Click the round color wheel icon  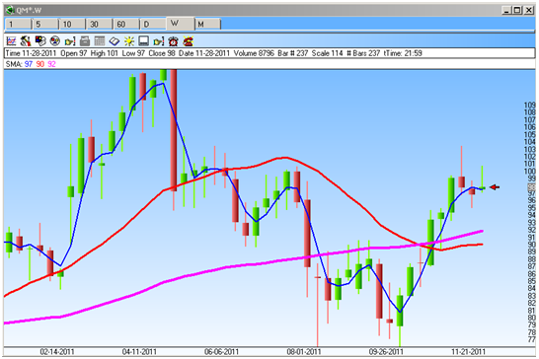point(55,41)
